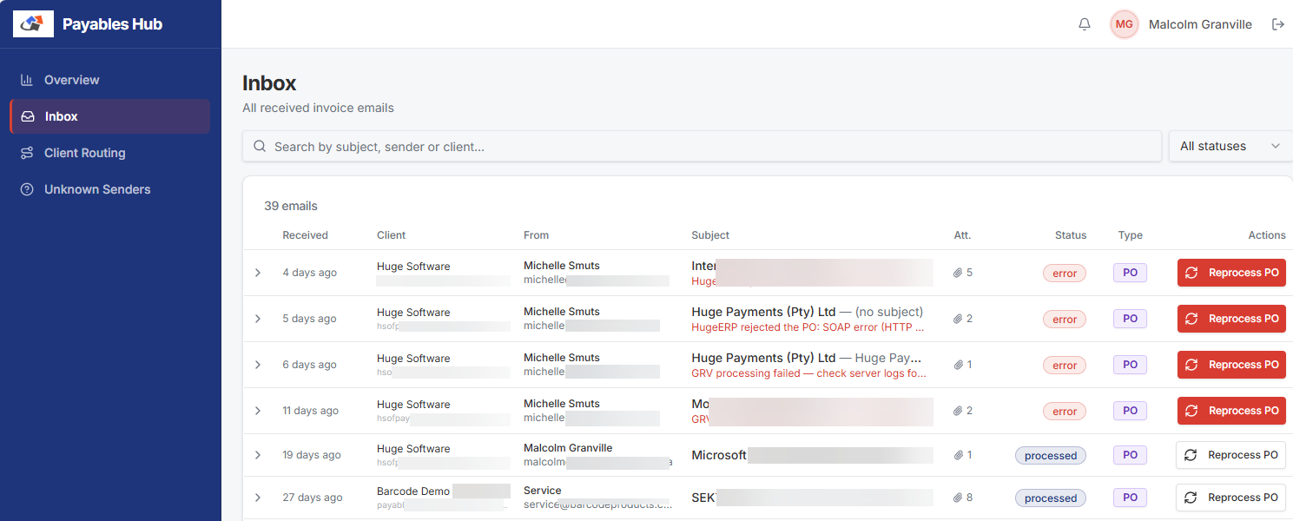
Task: Click the Barcode Demo client name
Action: coord(413,491)
